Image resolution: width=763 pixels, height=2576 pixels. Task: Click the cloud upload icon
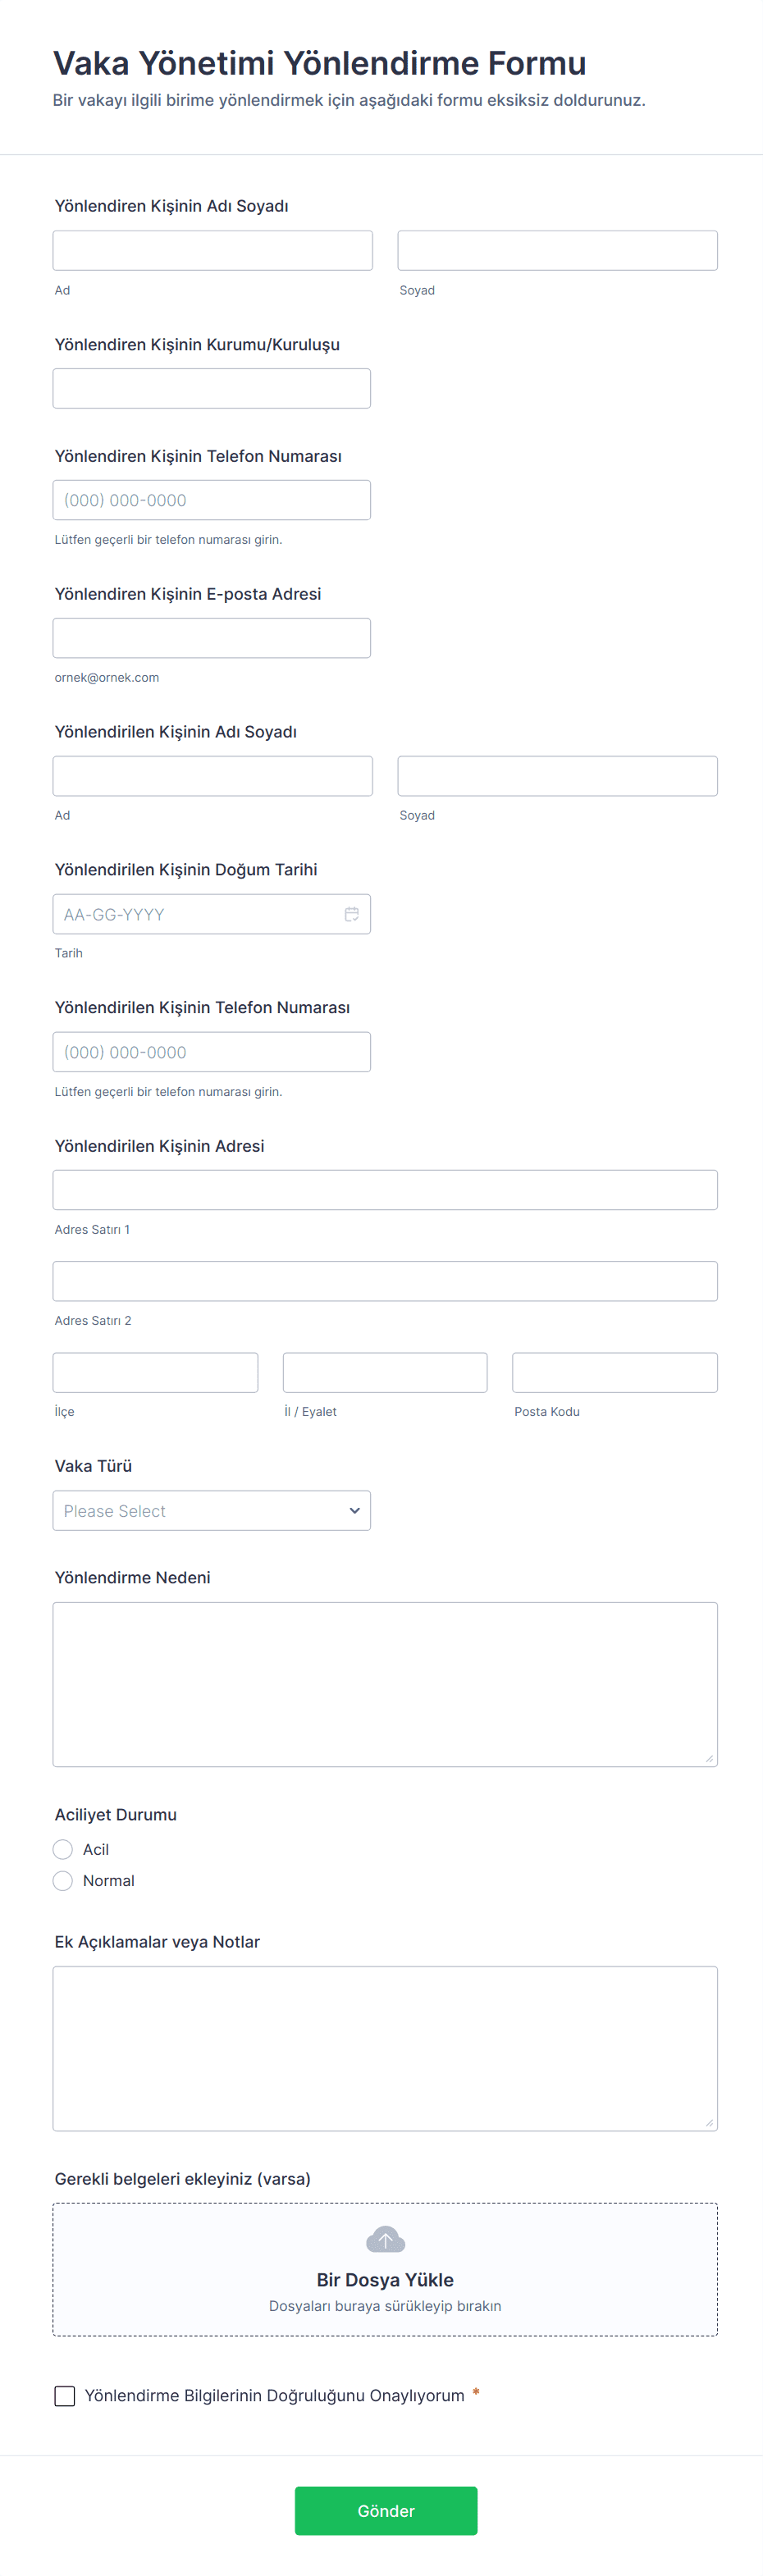385,2239
